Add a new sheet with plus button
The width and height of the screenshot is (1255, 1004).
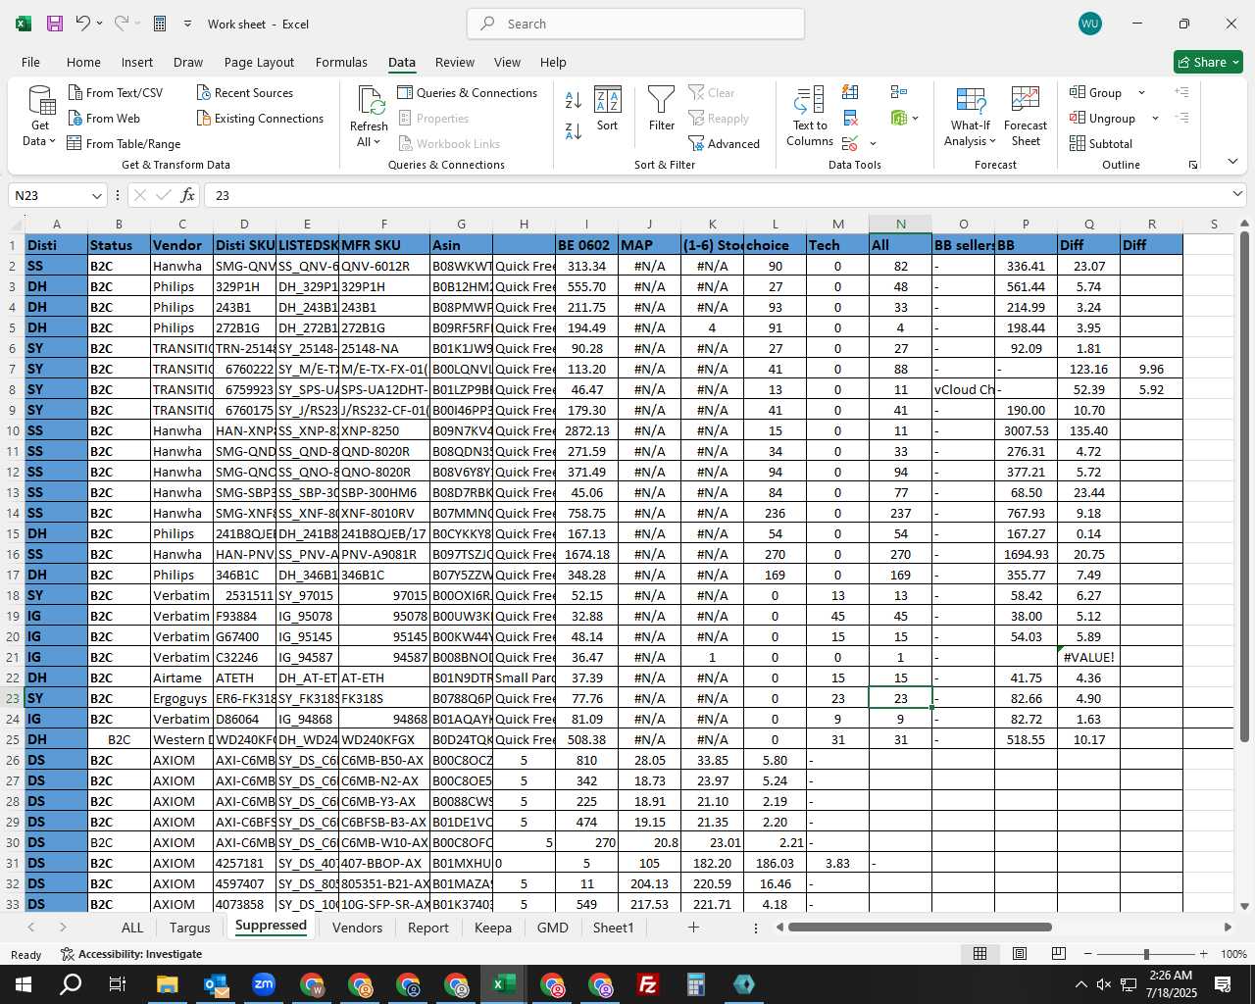point(693,927)
